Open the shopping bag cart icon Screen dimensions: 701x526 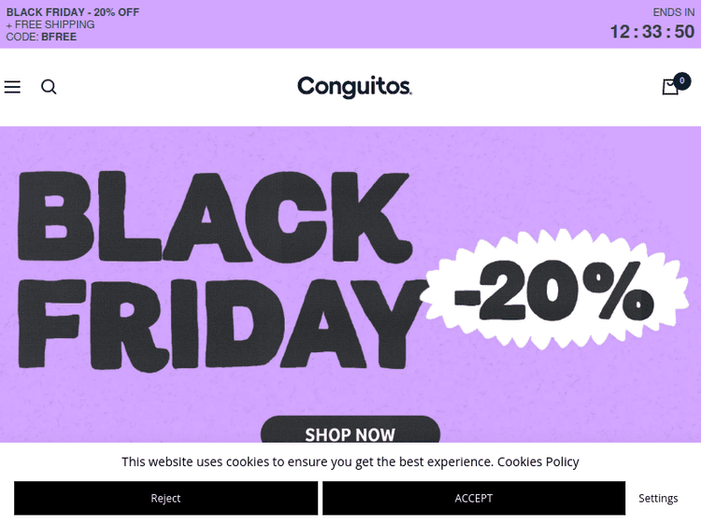pos(669,88)
